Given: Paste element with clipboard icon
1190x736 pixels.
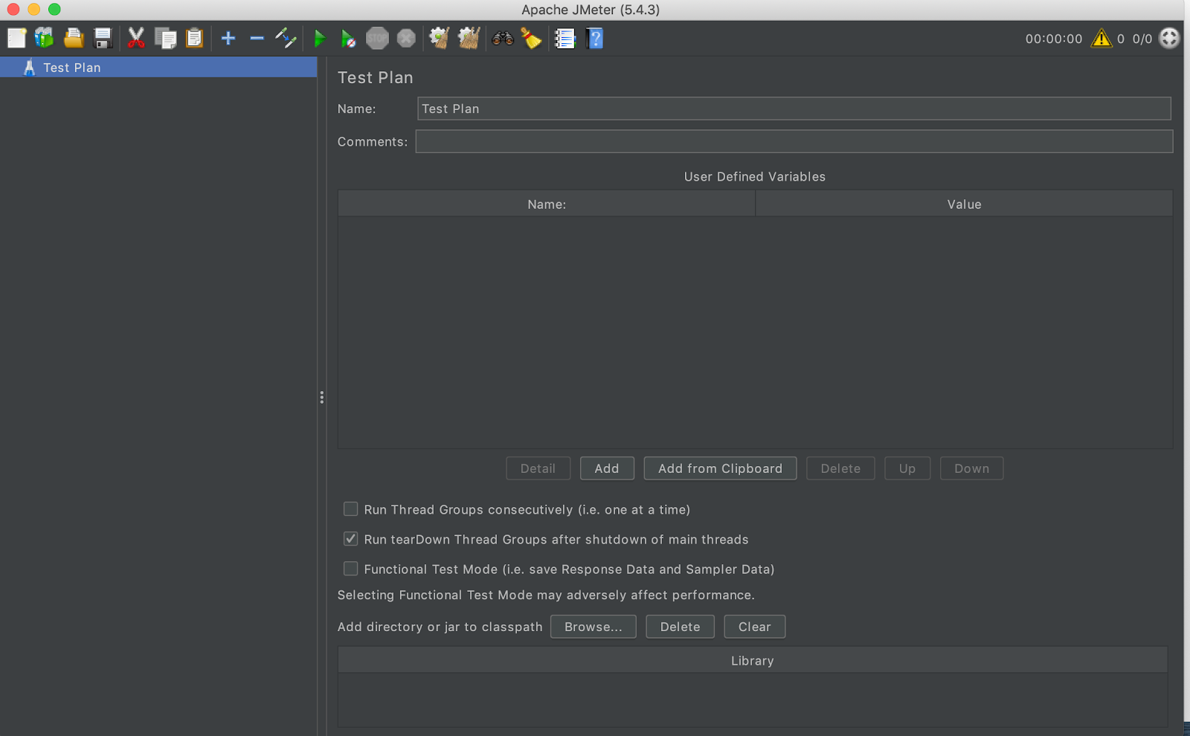Looking at the screenshot, I should tap(194, 38).
